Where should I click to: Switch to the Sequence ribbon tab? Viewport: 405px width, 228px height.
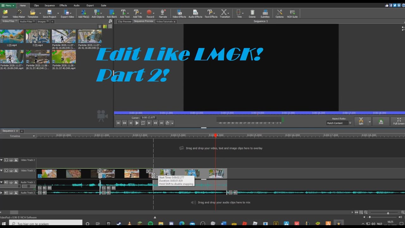click(x=50, y=5)
